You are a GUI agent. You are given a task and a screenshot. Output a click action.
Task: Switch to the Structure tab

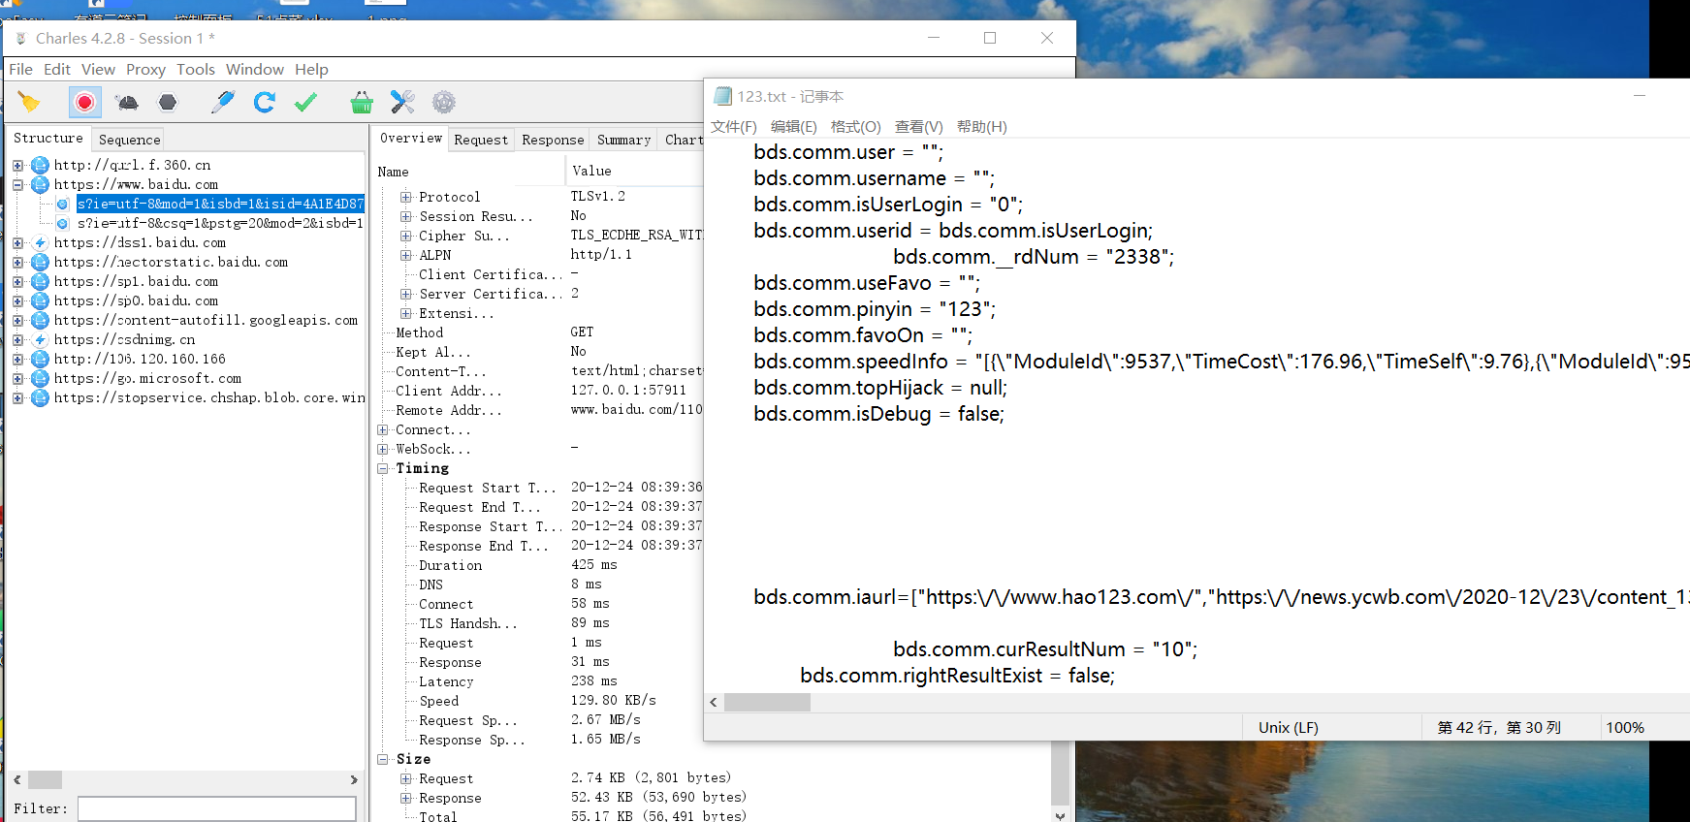(x=48, y=139)
